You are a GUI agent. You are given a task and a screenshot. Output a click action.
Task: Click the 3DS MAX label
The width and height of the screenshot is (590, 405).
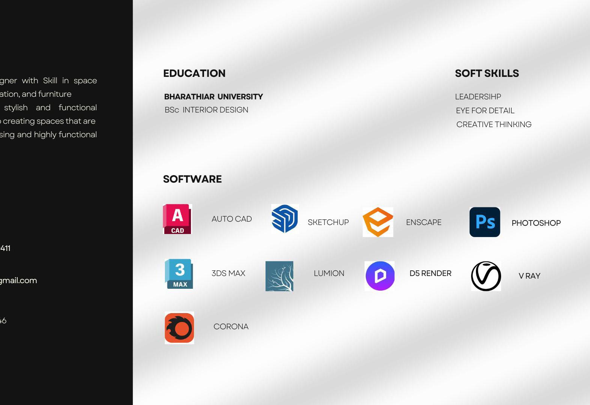(x=228, y=273)
